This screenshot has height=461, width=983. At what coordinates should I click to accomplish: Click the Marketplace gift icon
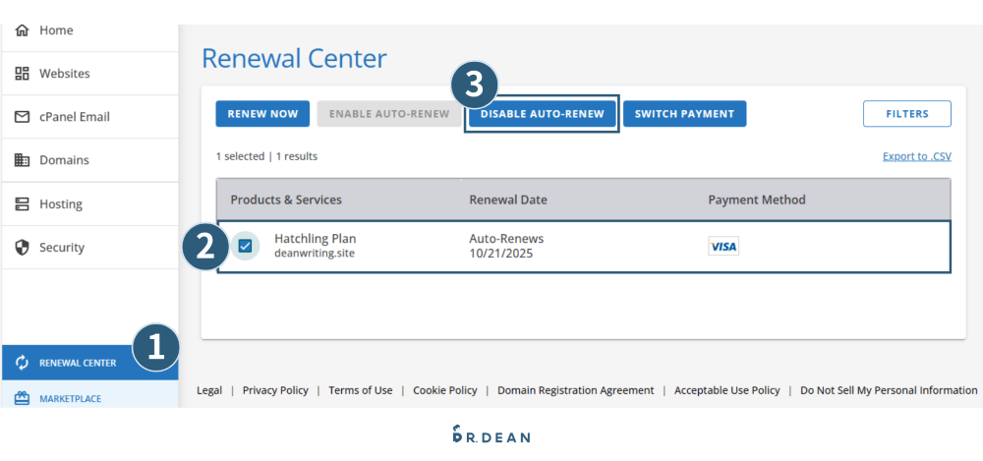(x=22, y=398)
